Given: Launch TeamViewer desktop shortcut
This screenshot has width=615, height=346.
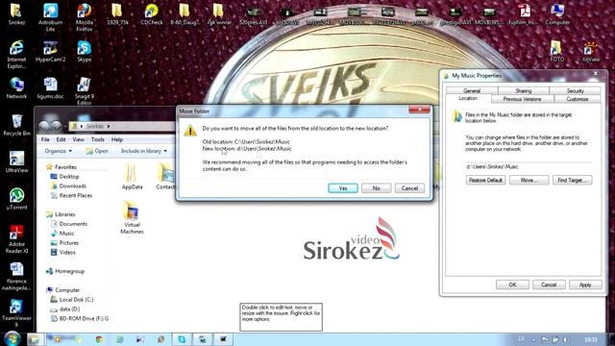Looking at the screenshot, I should click(16, 313).
